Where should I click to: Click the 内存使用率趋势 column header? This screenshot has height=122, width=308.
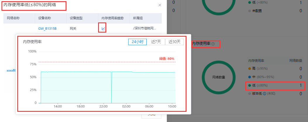(112, 18)
